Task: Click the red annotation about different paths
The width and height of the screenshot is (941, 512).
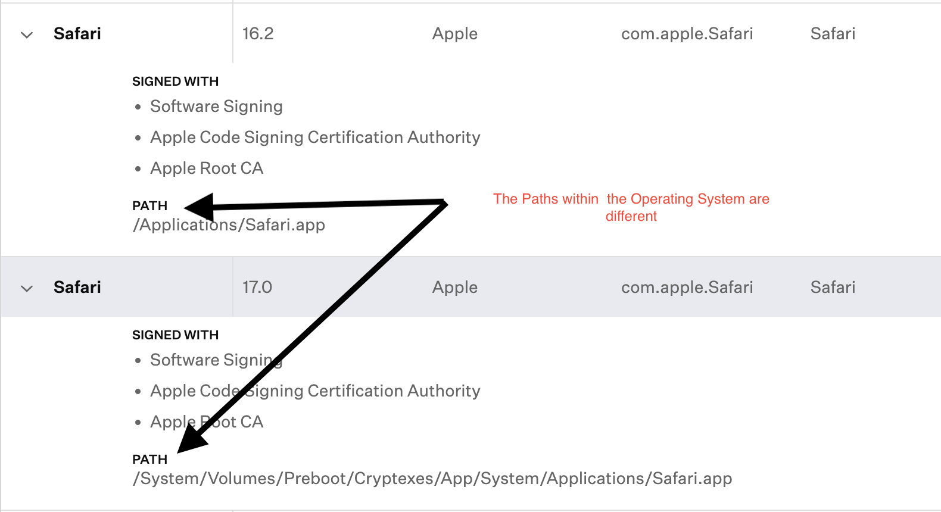Action: click(631, 207)
